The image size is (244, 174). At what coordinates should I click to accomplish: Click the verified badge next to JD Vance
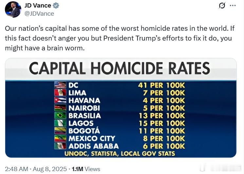(56, 6)
